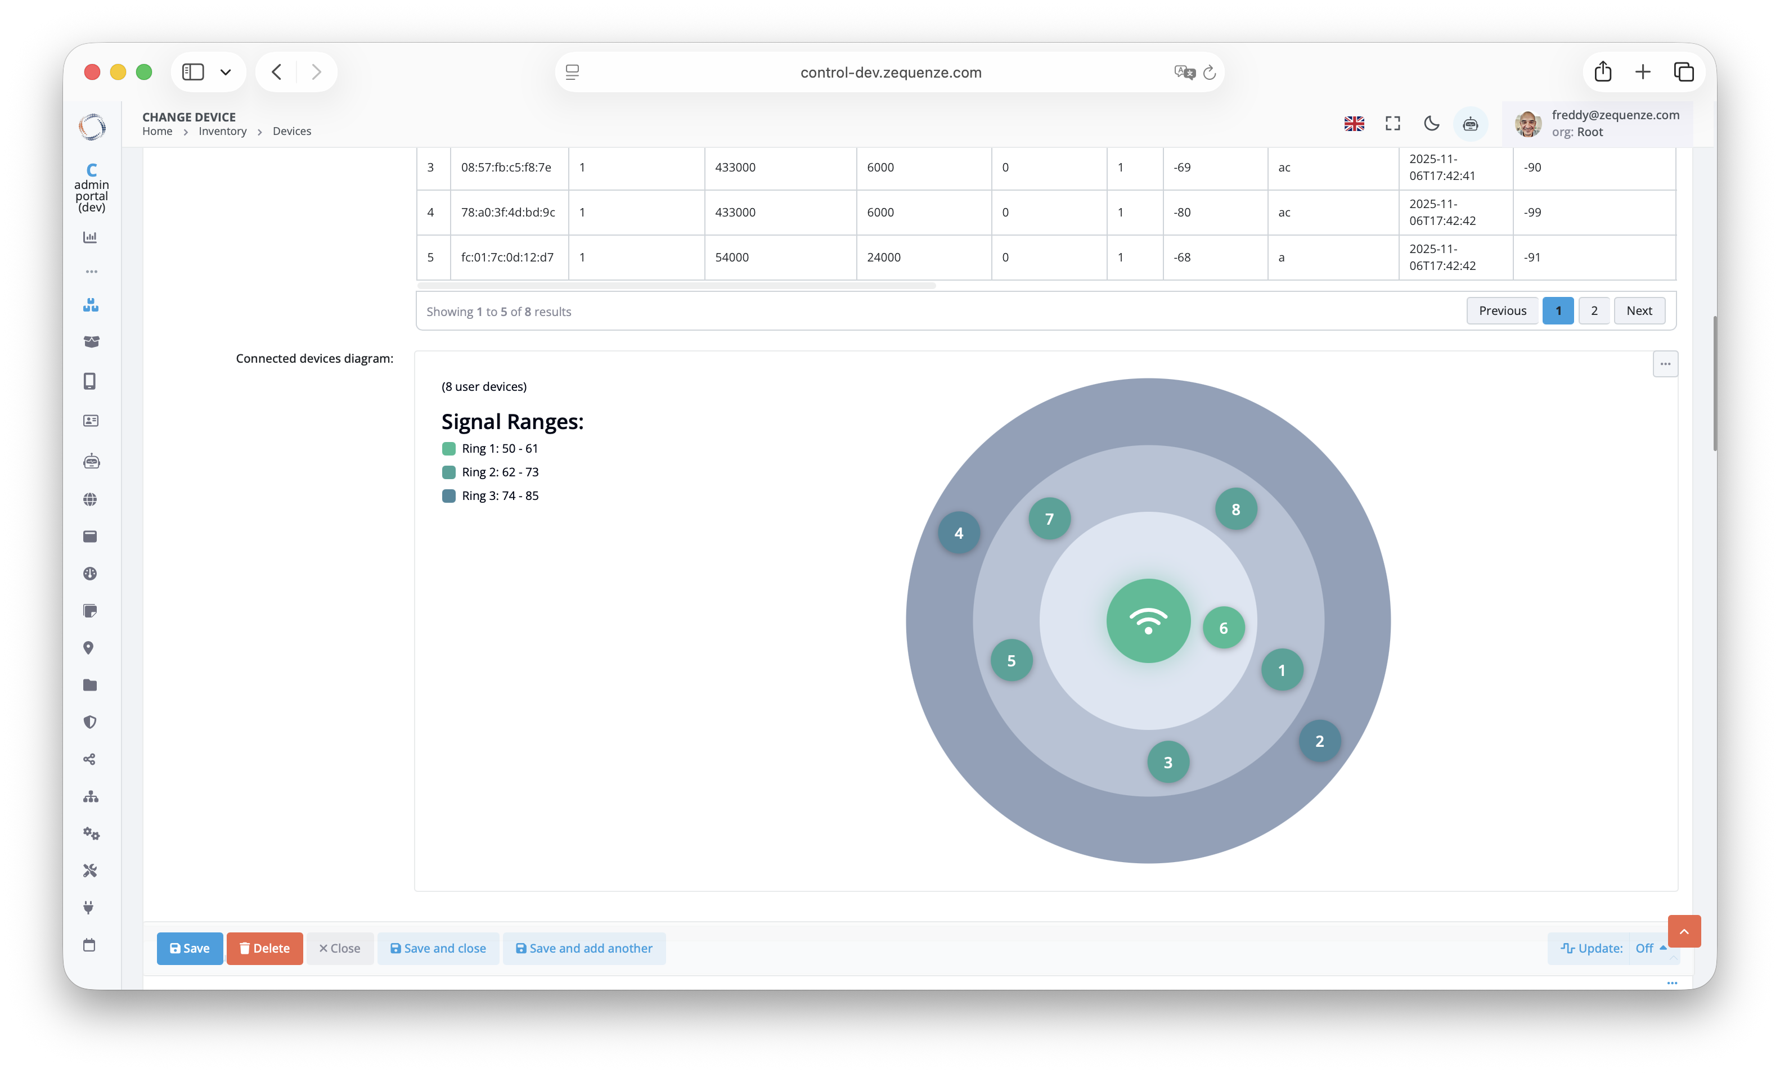1780x1073 pixels.
Task: Click the Save and close button
Action: tap(438, 948)
